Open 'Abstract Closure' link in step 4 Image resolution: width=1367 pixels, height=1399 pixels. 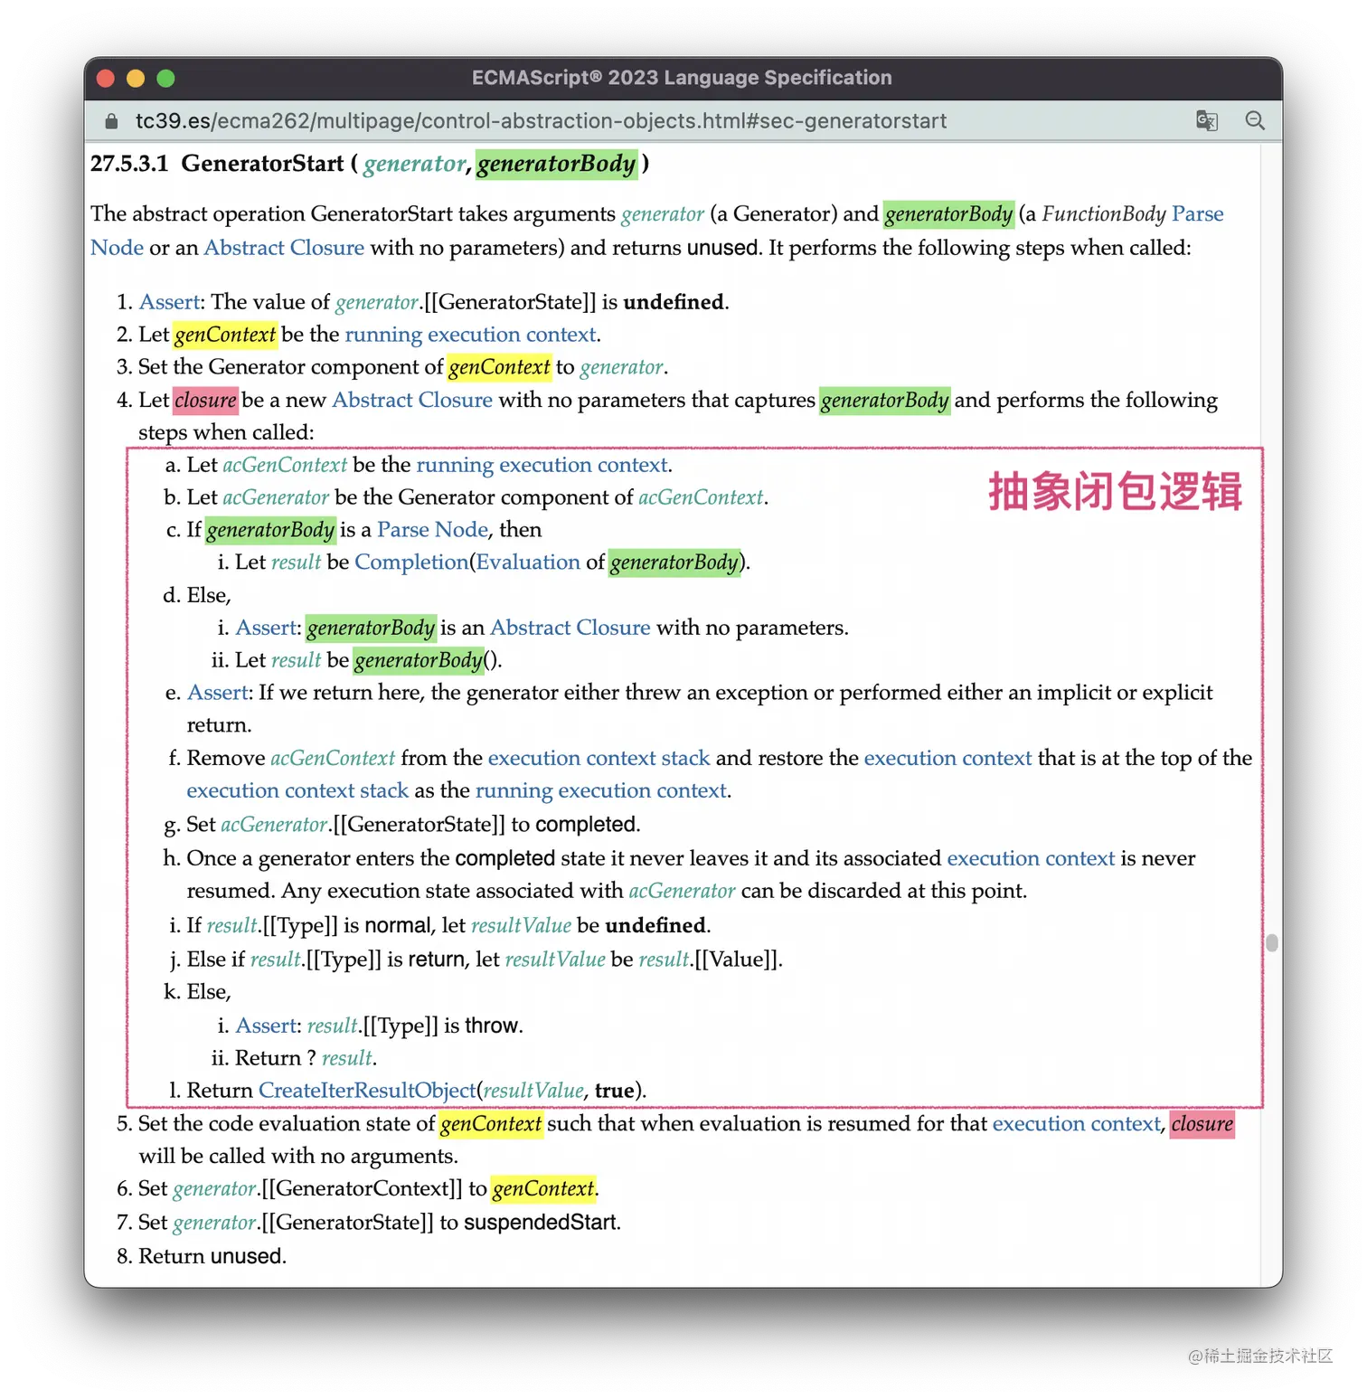pyautogui.click(x=412, y=400)
